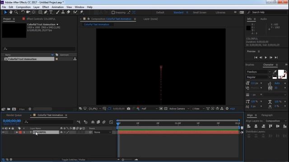Select the Clone Stamp tool

tap(63, 12)
